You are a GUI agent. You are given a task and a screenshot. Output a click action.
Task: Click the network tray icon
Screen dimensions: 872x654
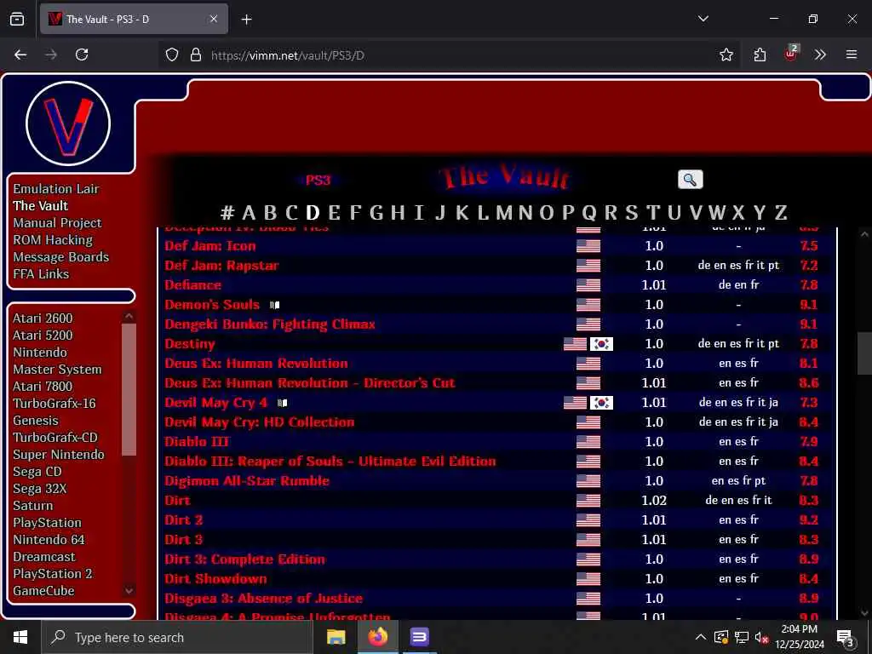[742, 637]
